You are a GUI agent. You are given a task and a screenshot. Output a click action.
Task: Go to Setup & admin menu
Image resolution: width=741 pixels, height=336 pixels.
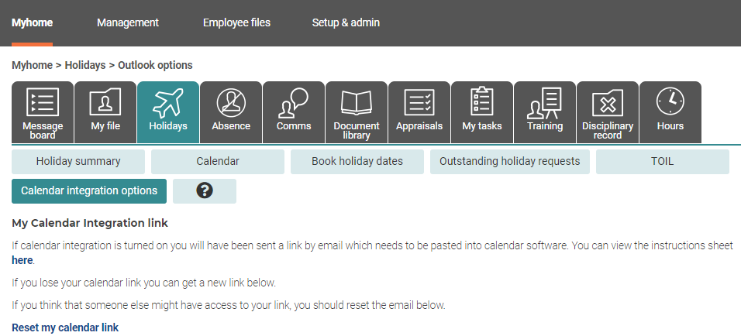tap(346, 22)
